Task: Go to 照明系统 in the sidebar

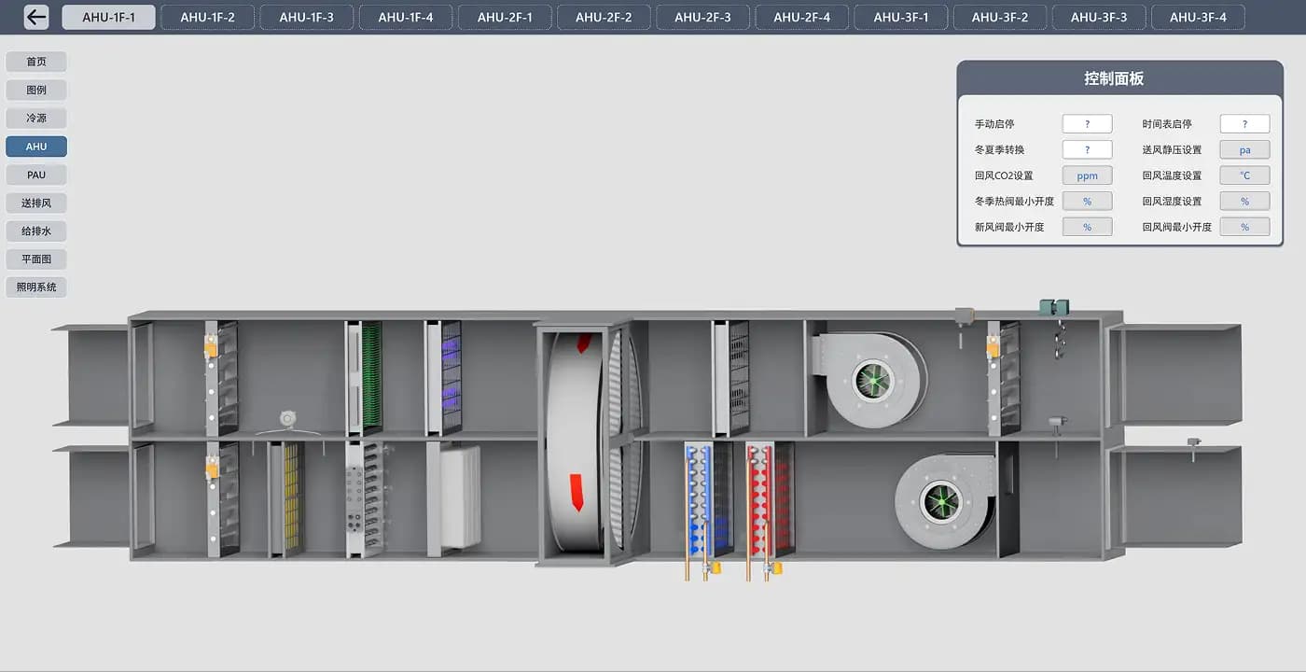Action: tap(36, 287)
